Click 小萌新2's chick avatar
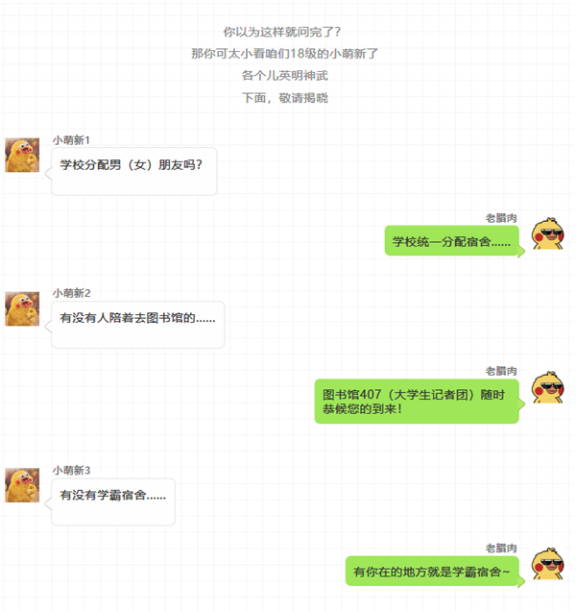576x611 pixels. (22, 308)
